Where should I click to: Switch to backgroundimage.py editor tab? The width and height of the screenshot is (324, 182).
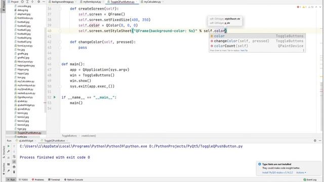pos(62,2)
